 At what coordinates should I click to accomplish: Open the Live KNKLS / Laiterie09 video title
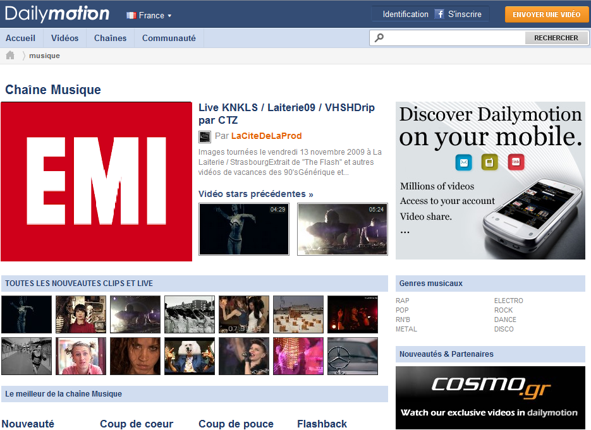pos(286,114)
